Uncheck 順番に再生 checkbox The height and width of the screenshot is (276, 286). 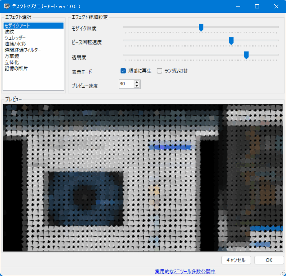point(123,71)
